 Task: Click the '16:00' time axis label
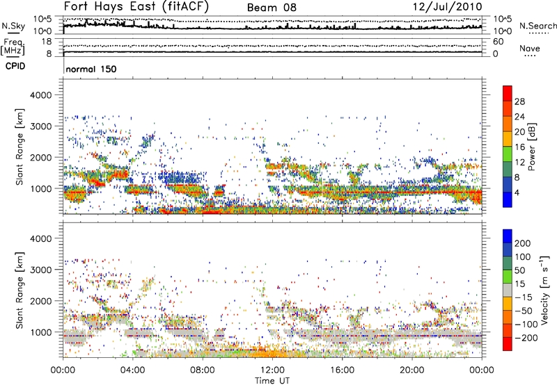(342, 370)
